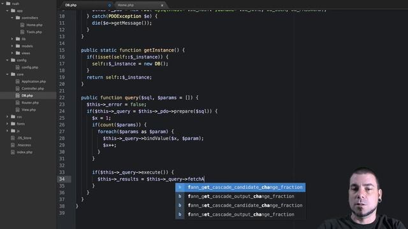Place cursor after 'fetchA' on line 34

205,179
